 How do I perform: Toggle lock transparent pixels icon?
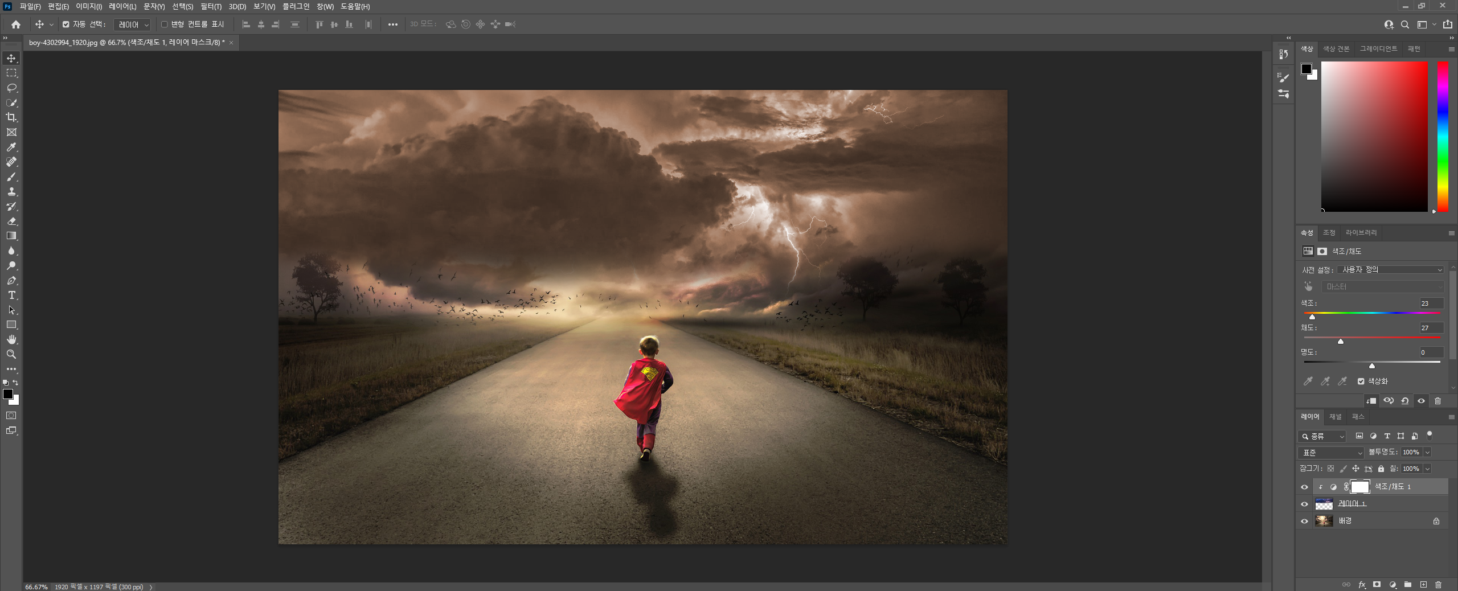(x=1330, y=469)
